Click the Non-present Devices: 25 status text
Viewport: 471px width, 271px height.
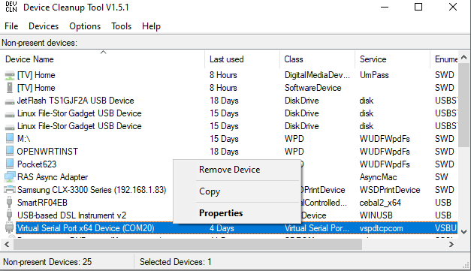tap(47, 262)
